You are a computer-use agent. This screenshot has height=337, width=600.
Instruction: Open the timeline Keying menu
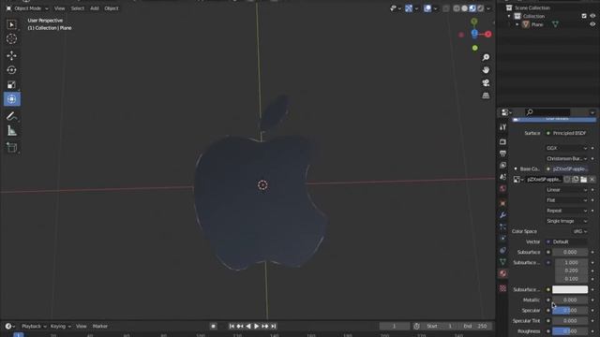tap(60, 327)
